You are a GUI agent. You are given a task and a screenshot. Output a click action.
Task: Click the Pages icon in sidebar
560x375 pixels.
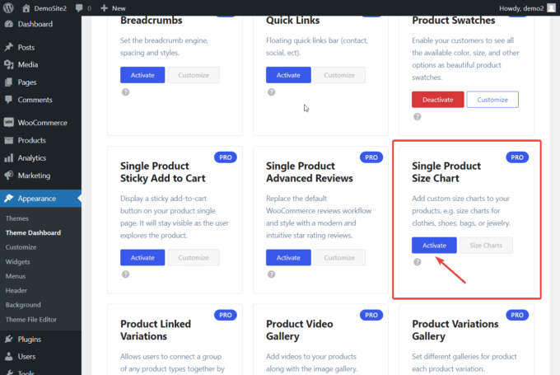pos(9,82)
